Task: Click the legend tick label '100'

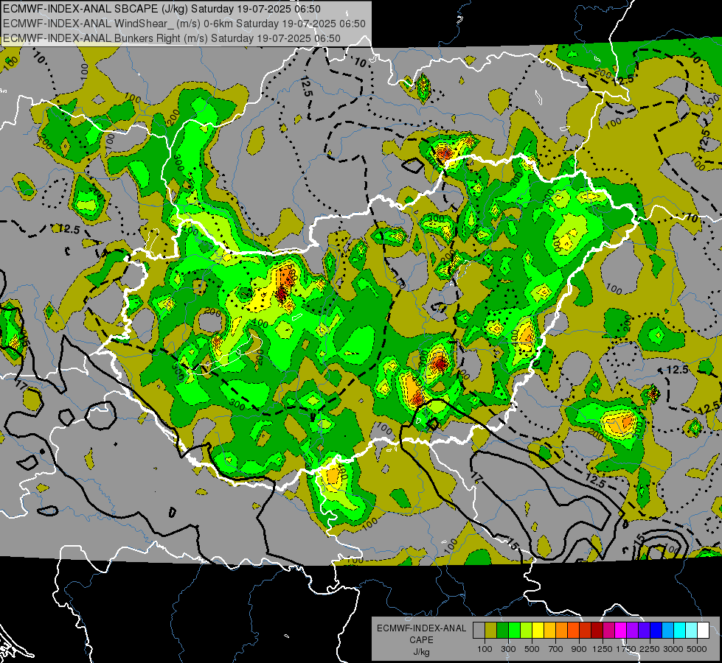Action: click(485, 649)
